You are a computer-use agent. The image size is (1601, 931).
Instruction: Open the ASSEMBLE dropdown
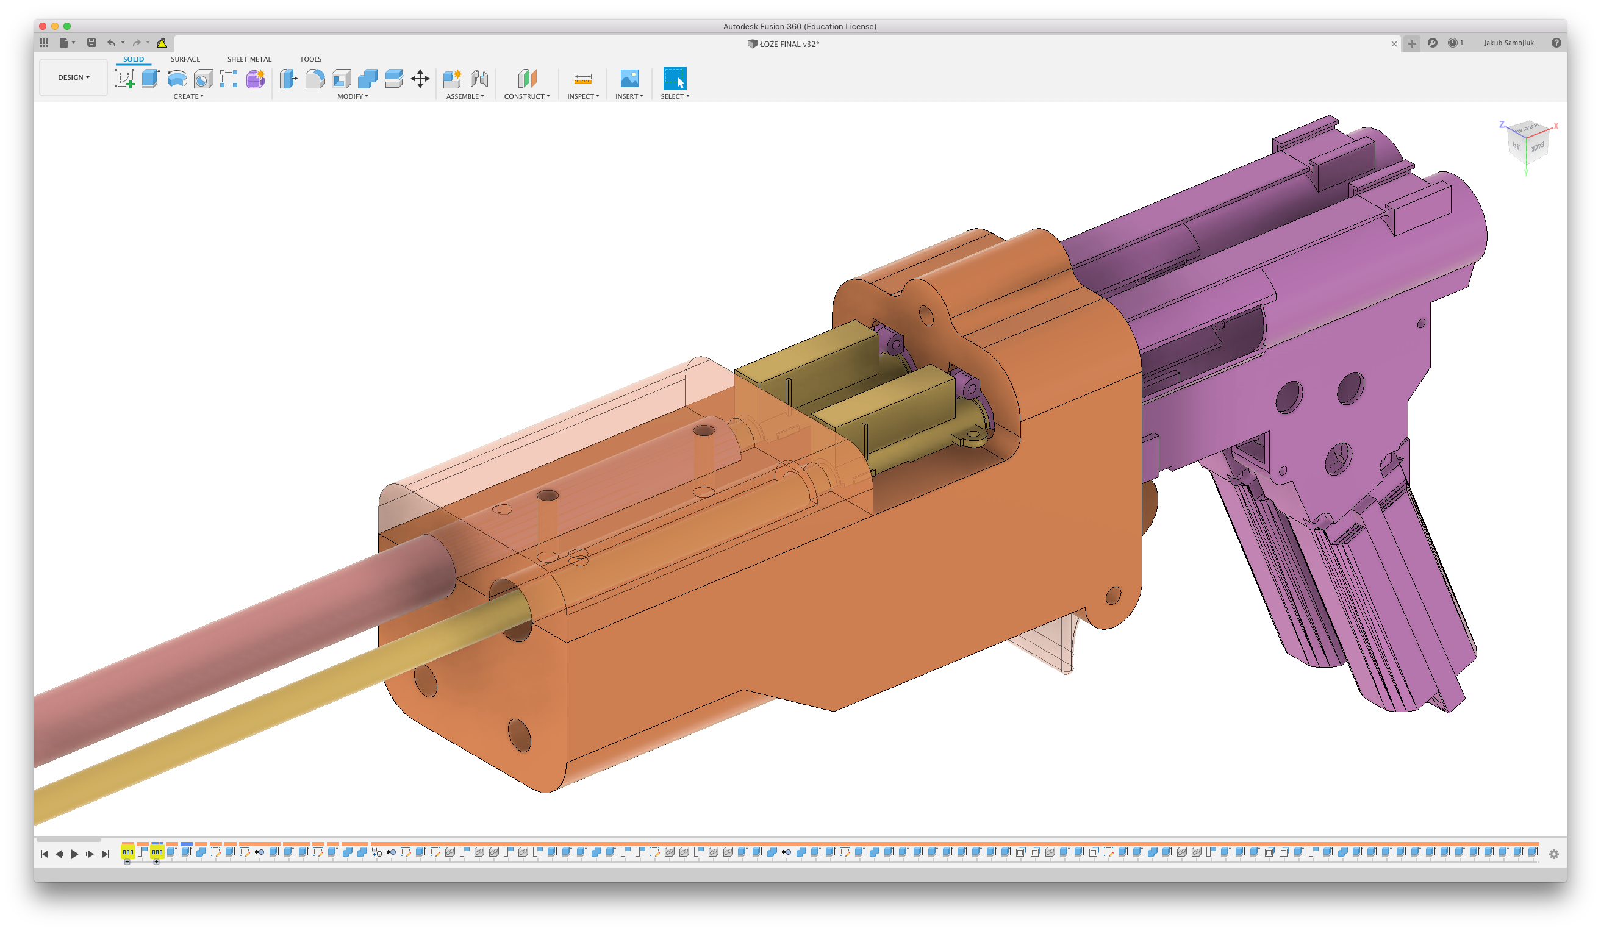click(x=465, y=96)
